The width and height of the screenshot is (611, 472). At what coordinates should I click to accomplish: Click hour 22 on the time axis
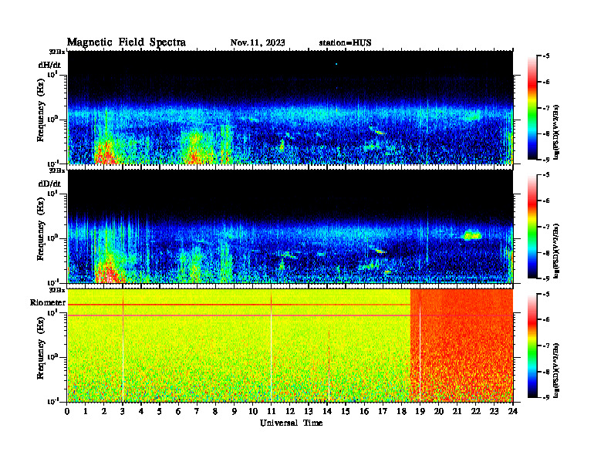click(x=476, y=411)
